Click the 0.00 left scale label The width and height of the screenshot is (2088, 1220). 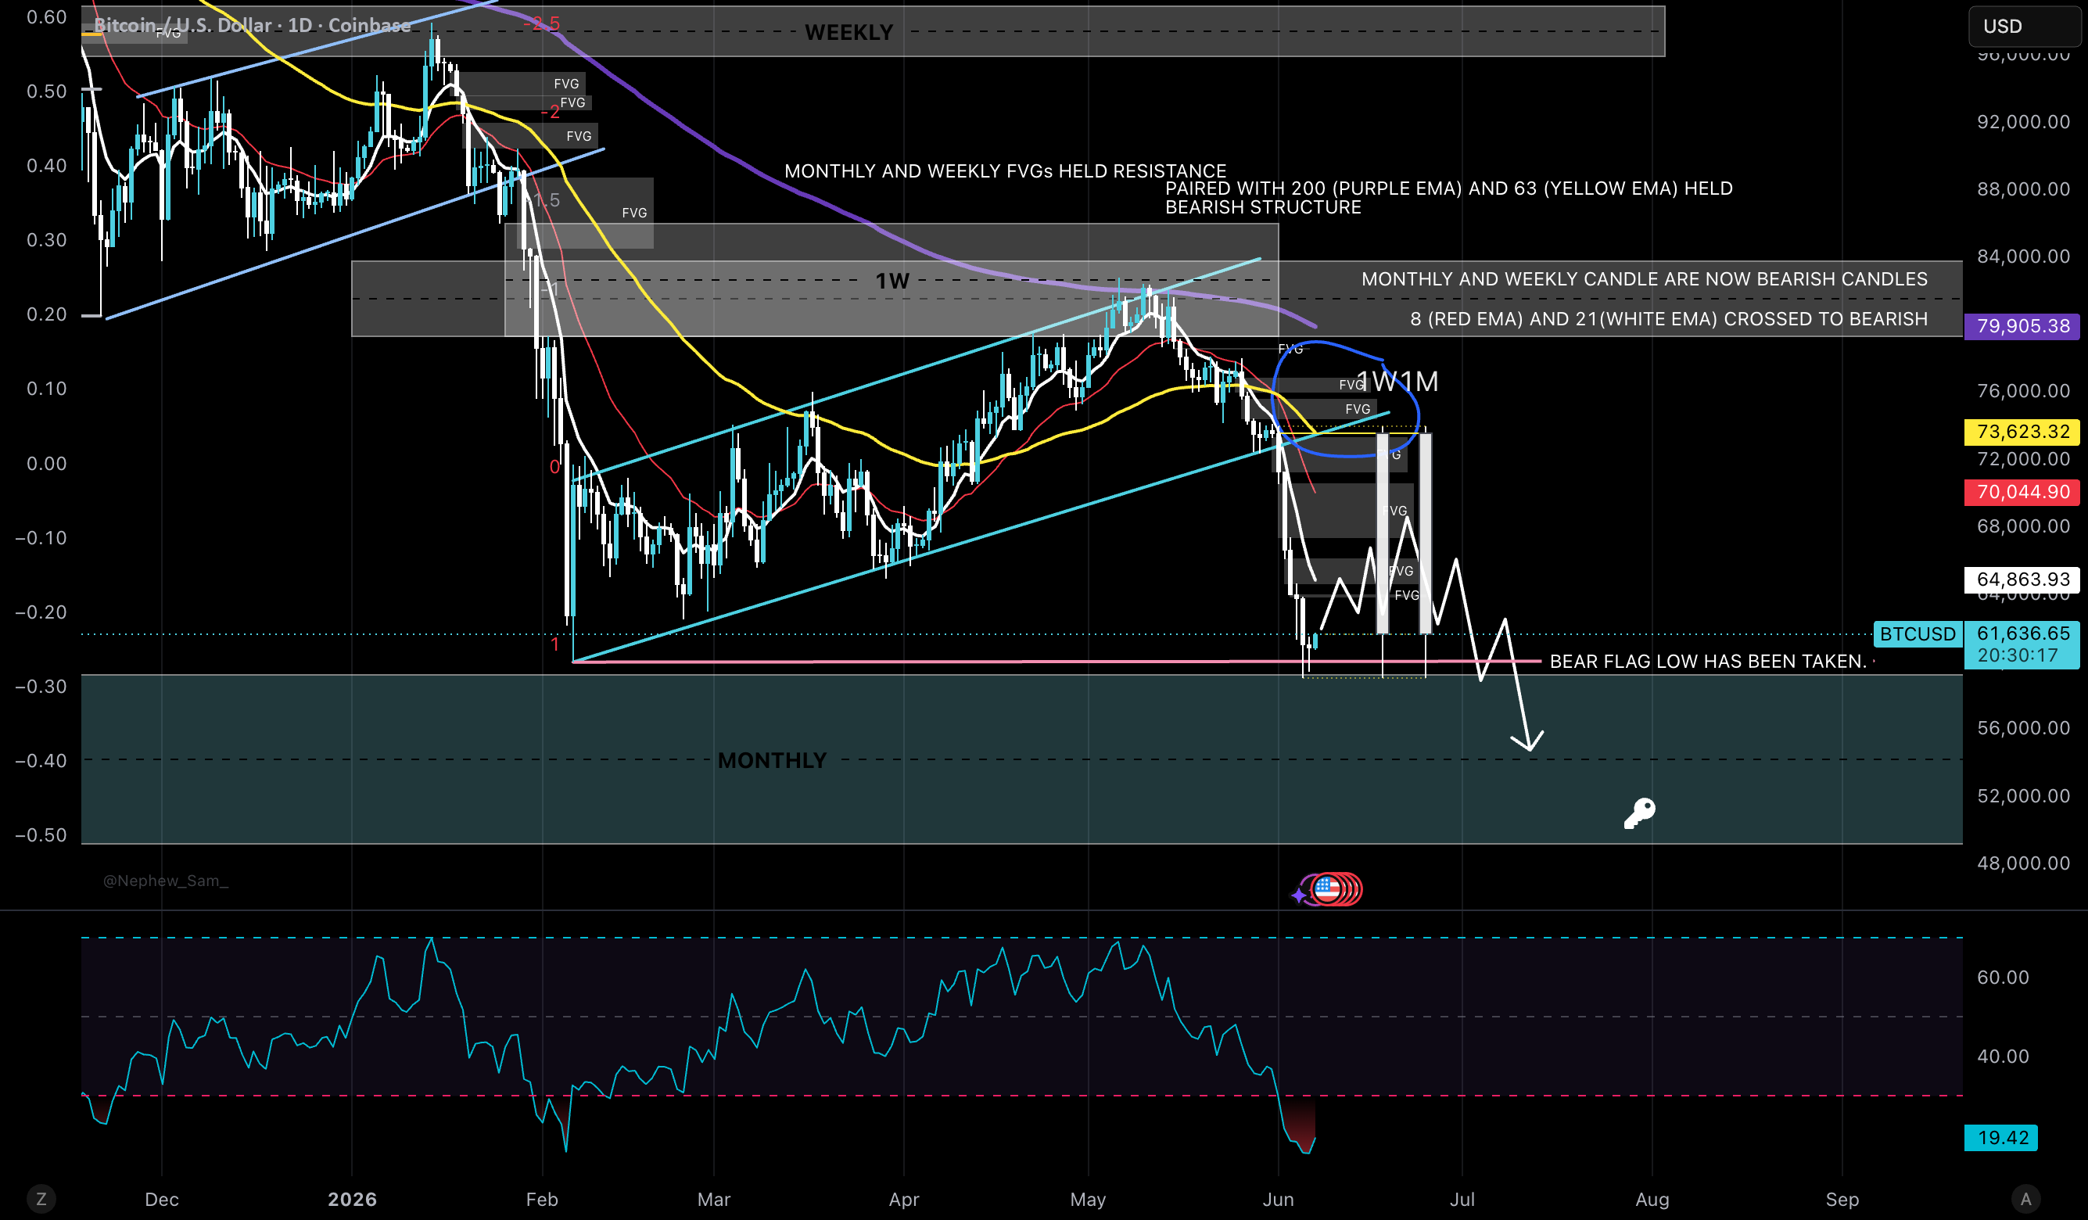(46, 463)
